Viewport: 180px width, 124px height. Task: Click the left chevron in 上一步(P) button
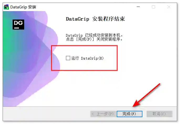(93, 114)
